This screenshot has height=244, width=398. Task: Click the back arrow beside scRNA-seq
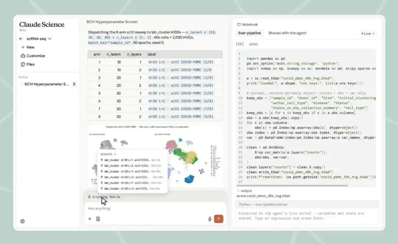pos(21,39)
